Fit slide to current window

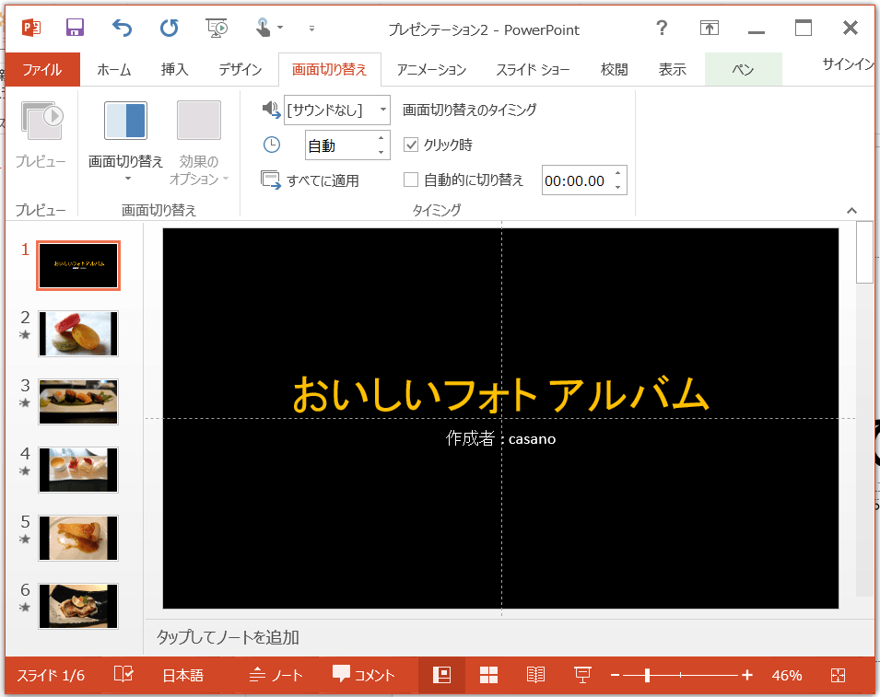click(838, 675)
